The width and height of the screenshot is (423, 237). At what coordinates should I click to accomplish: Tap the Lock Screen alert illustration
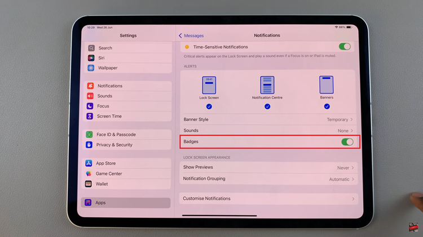(x=209, y=85)
